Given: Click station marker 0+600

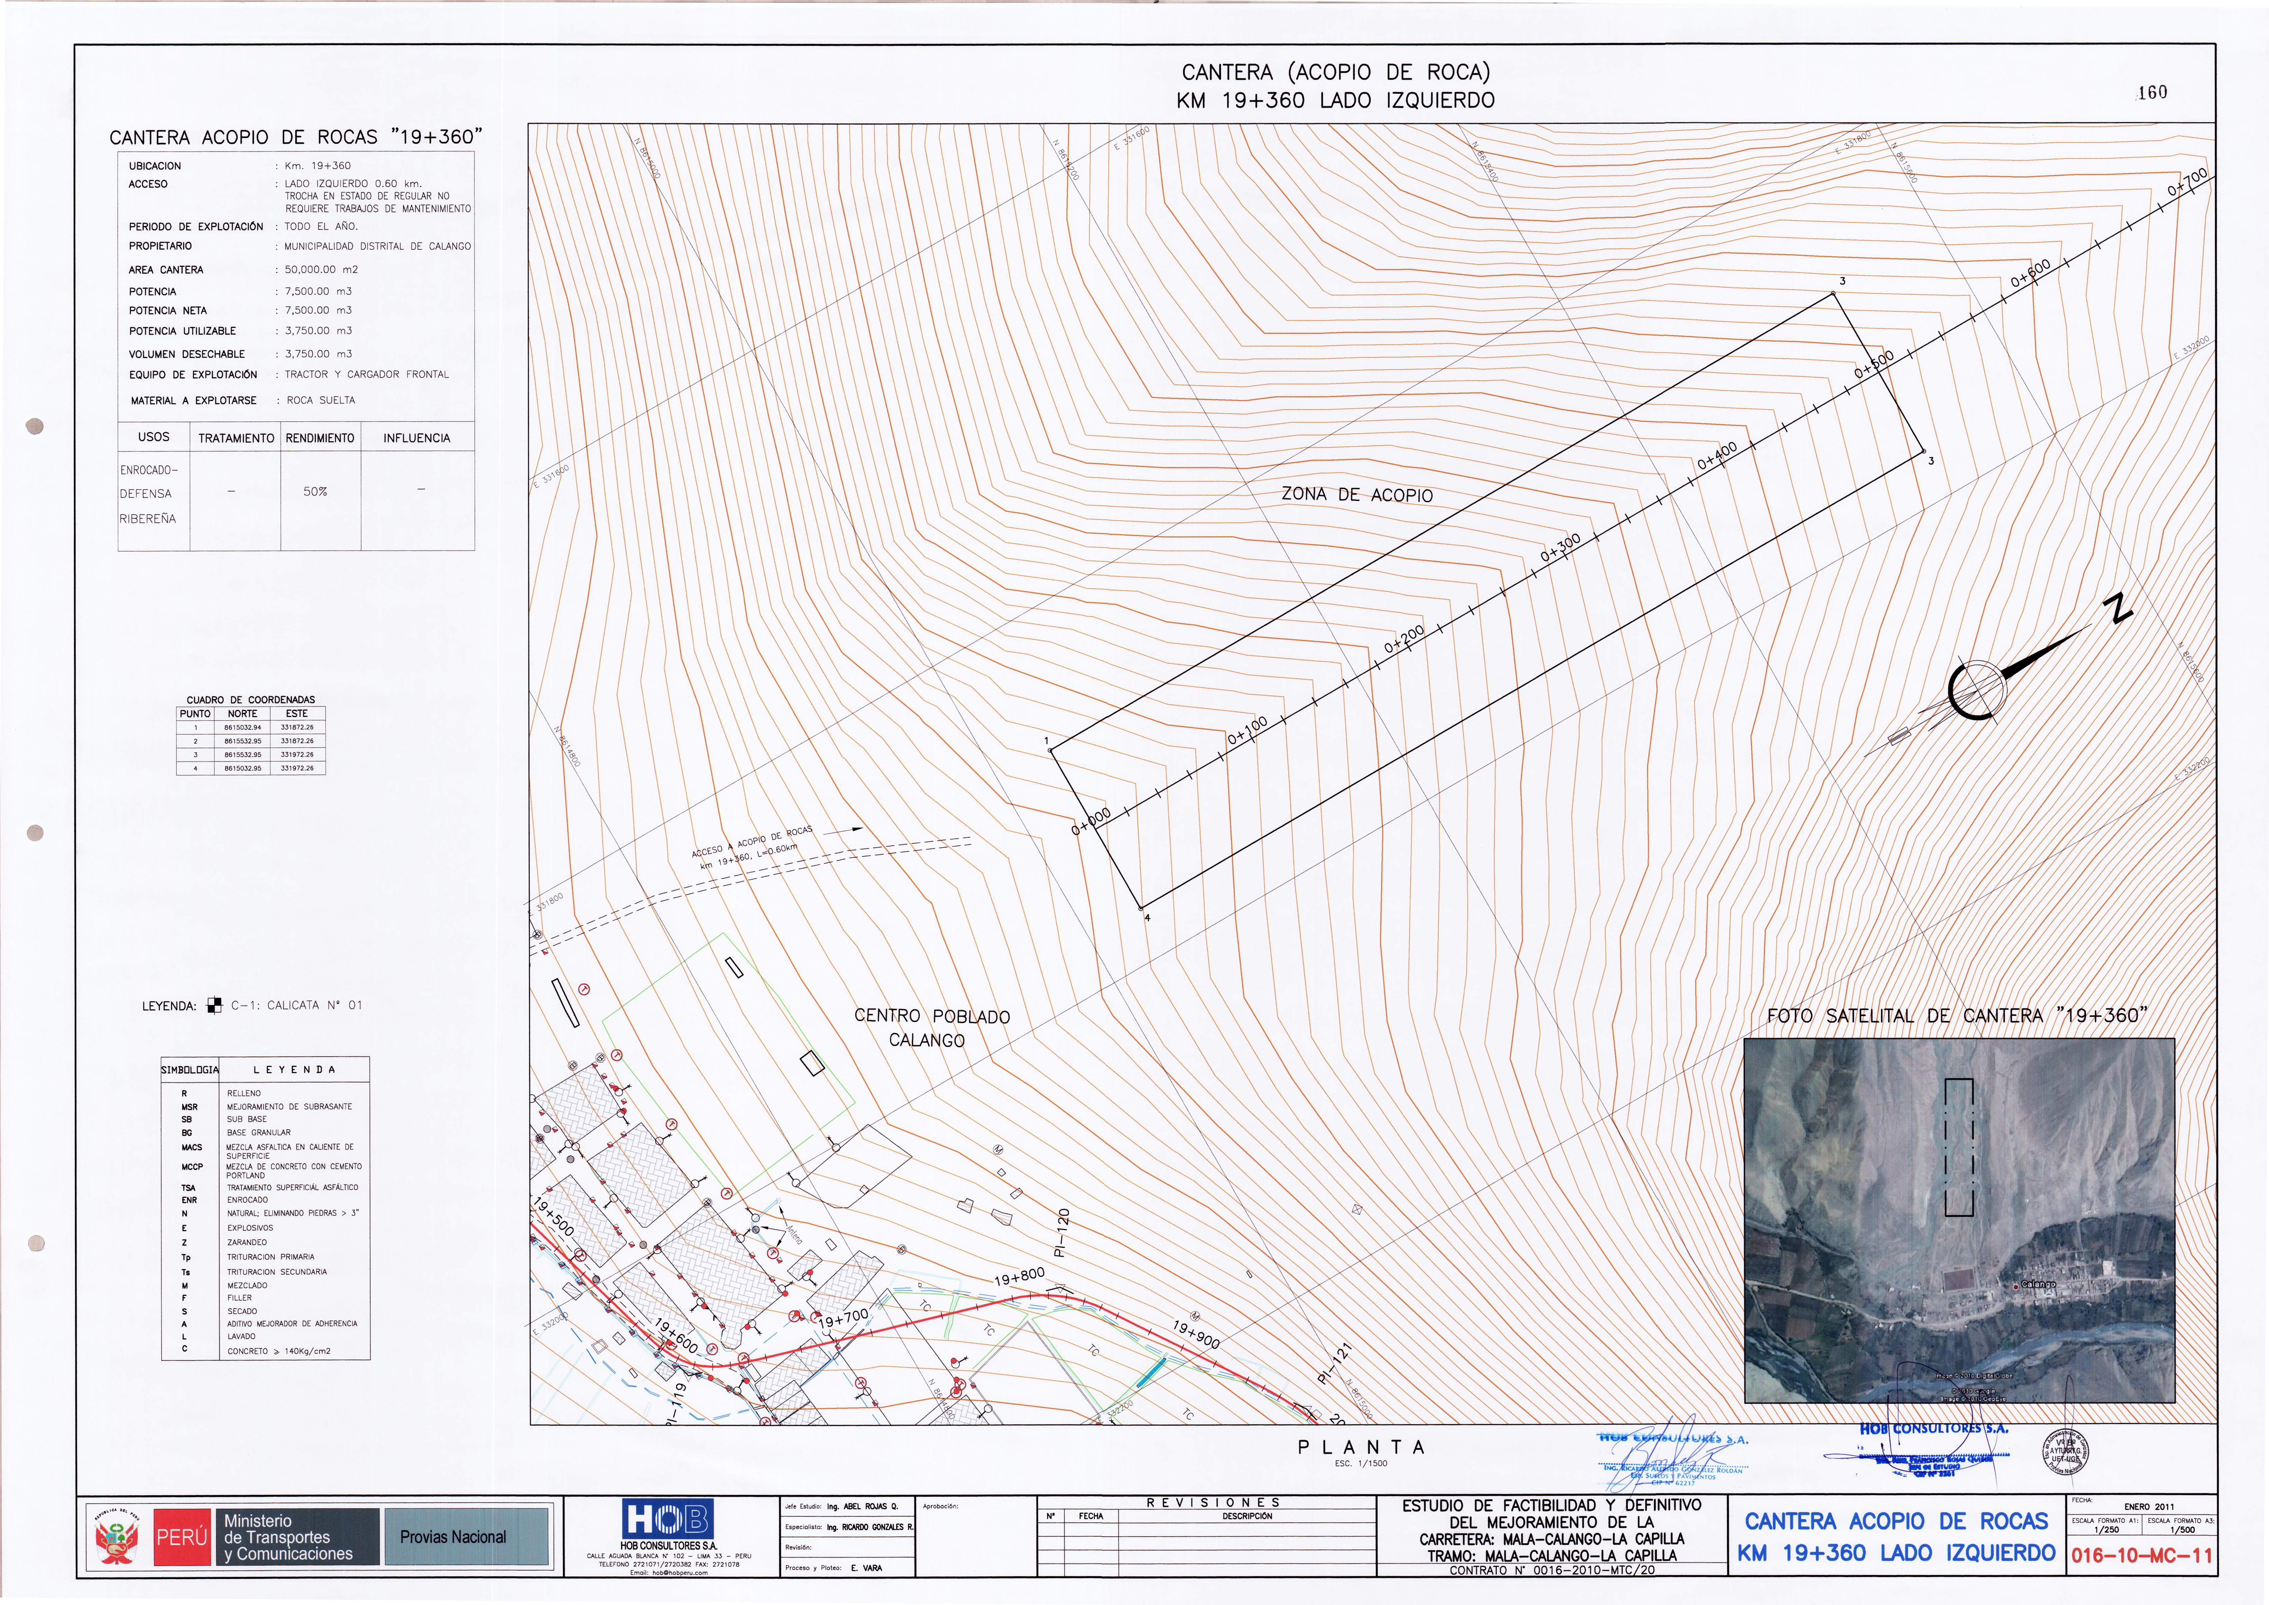Looking at the screenshot, I should (2030, 274).
